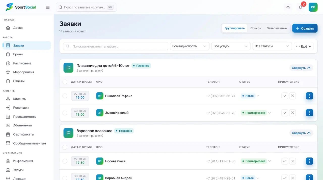Focus the Поиск по имени или телефону field
Viewport: 323px width, 180px height.
[116, 46]
